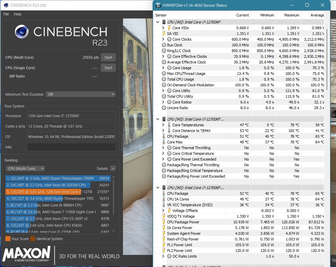This screenshot has height=267, width=336.
Task: Click ranking list scroll down arrow
Action: (114, 231)
